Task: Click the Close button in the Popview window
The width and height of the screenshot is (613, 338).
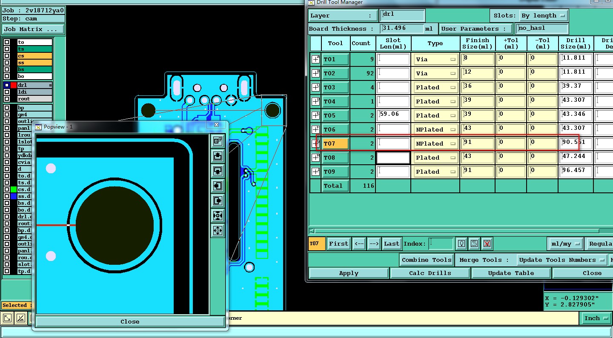Action: (130, 321)
